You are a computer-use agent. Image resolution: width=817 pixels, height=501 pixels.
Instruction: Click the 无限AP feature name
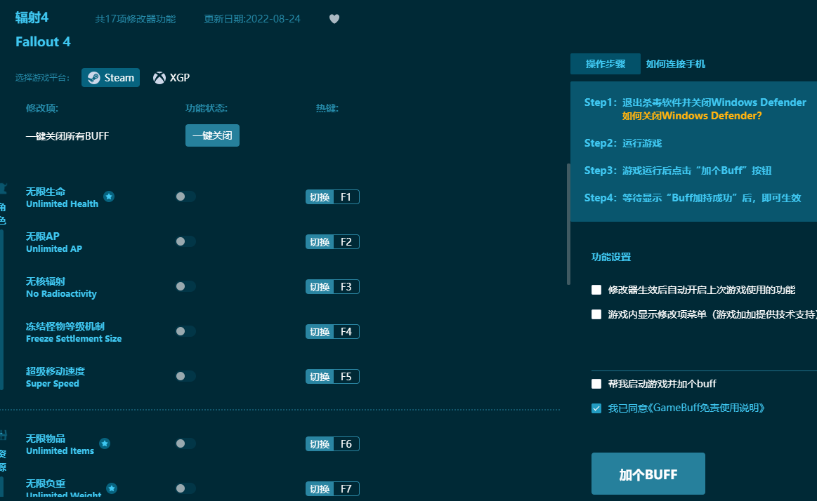43,236
